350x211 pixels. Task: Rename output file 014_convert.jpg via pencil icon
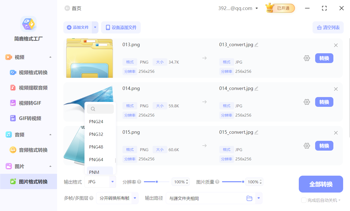pyautogui.click(x=256, y=88)
